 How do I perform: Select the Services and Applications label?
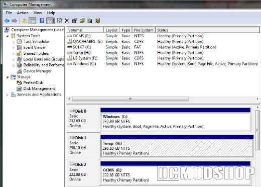click(39, 95)
